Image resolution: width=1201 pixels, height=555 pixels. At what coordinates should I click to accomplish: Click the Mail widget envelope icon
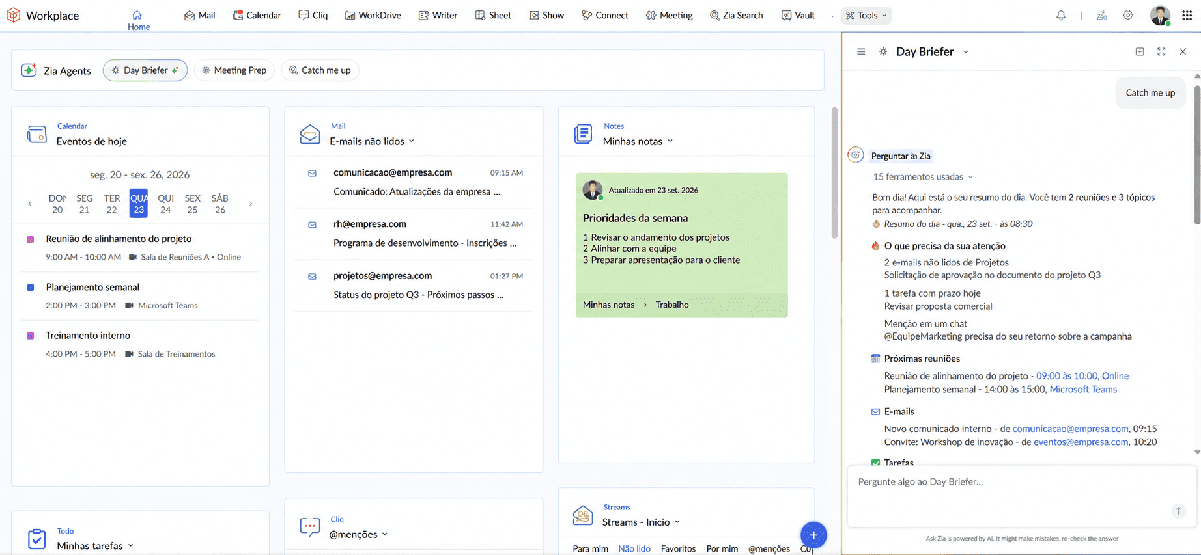tap(310, 134)
